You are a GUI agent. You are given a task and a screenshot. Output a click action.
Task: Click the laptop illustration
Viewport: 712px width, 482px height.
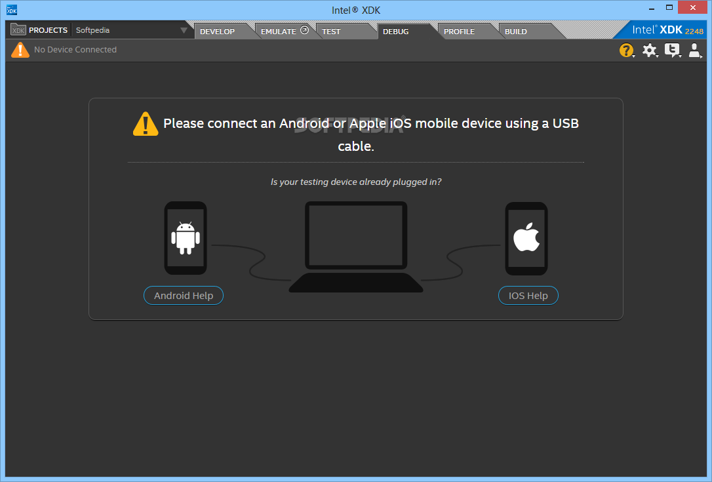[x=356, y=247]
